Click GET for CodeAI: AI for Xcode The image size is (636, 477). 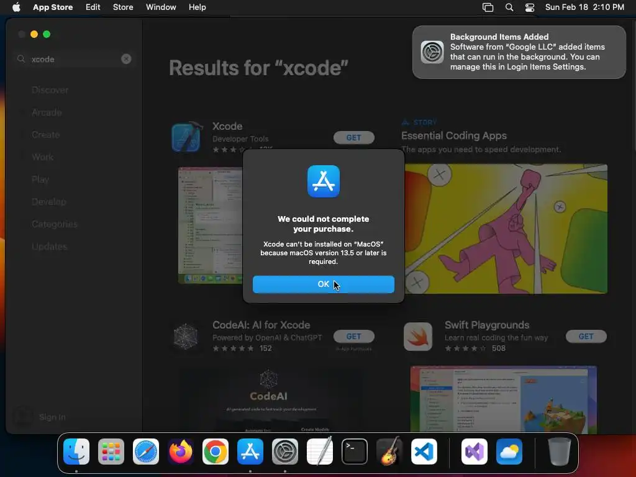click(353, 336)
